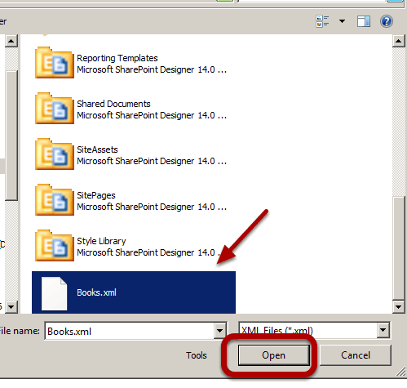This screenshot has height=388, width=407.
Task: Expand the File name history dropdown
Action: pos(219,331)
